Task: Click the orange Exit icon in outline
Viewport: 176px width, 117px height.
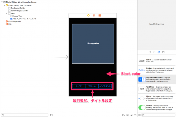Action: (7, 24)
